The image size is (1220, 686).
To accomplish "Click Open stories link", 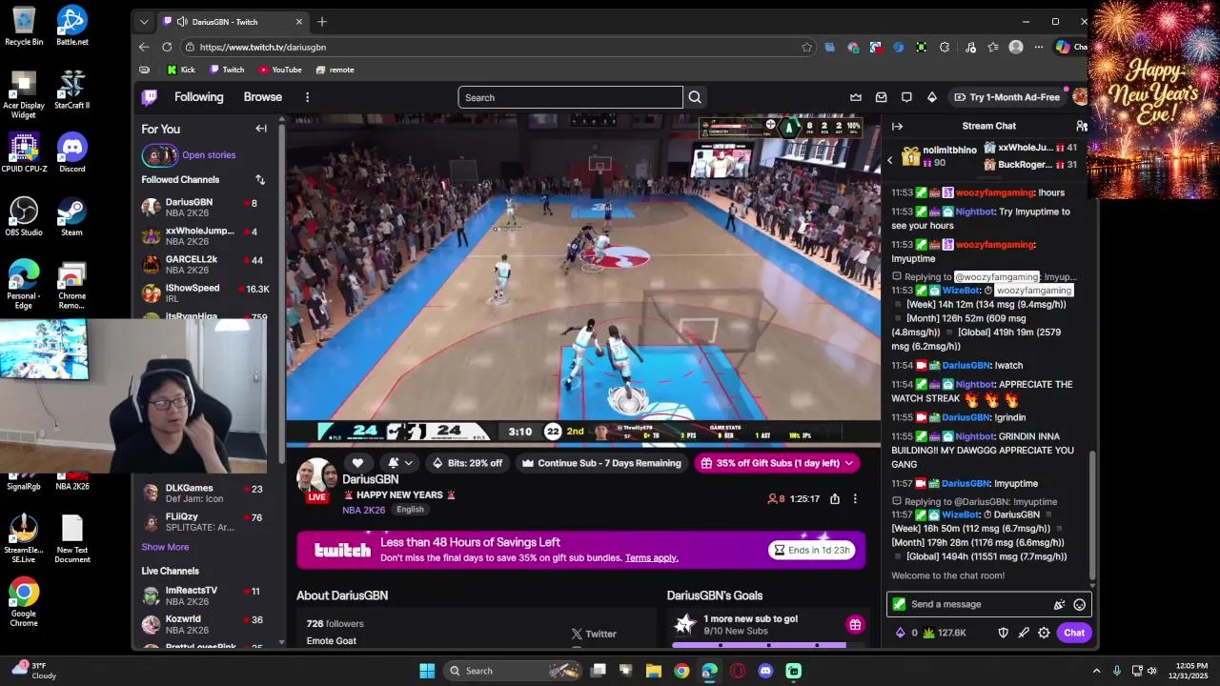I will pyautogui.click(x=209, y=155).
